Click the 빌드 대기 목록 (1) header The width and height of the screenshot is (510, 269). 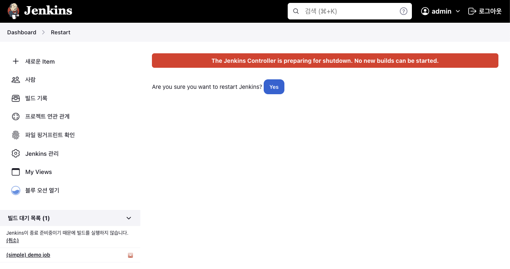(29, 218)
